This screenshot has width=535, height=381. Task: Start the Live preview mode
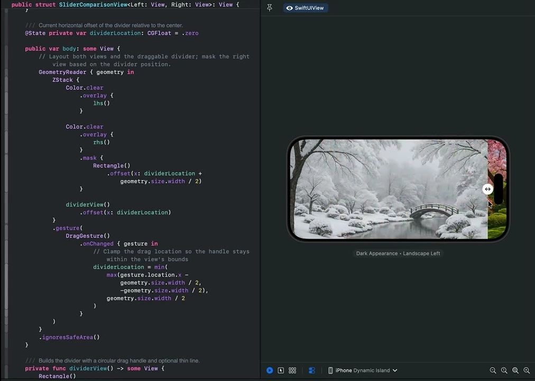click(x=270, y=370)
